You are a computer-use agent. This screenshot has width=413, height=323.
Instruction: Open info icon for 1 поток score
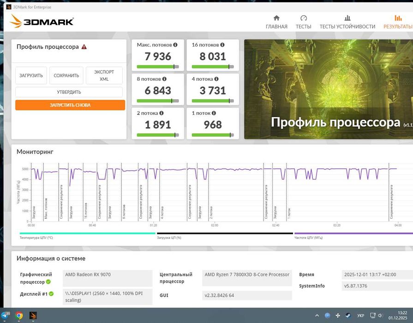click(214, 113)
